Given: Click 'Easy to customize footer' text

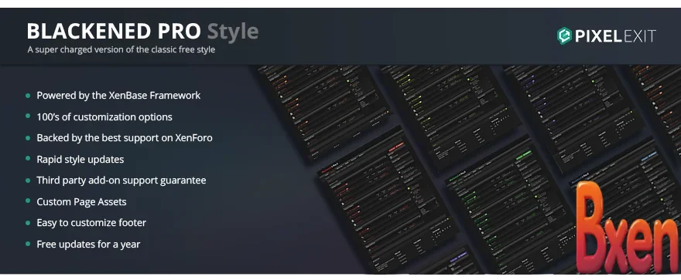Looking at the screenshot, I should coord(91,223).
